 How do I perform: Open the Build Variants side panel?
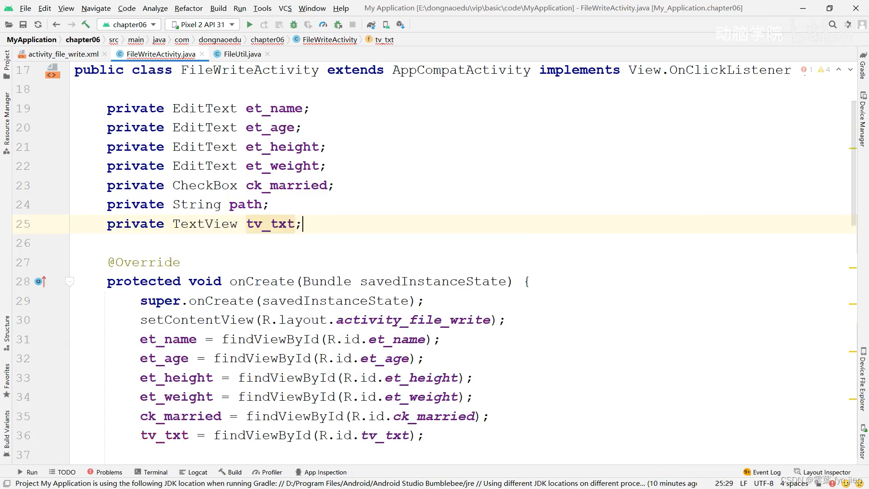coord(7,433)
